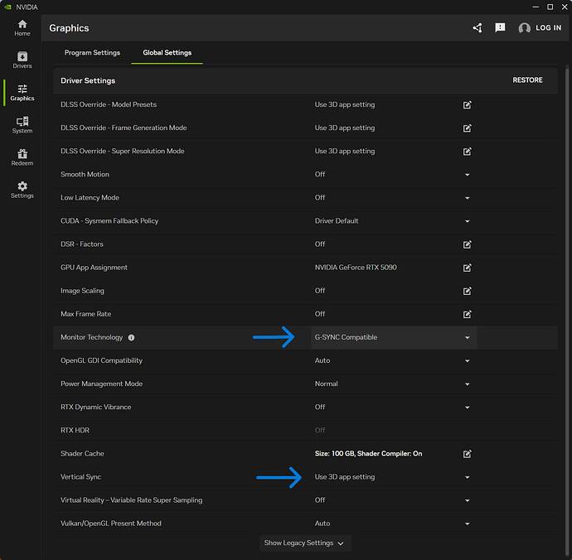Screen dimensions: 572x560
Task: Open CUDA Sysmem Fallback Policy dropdown
Action: 467,221
